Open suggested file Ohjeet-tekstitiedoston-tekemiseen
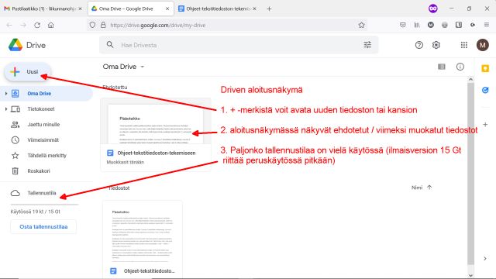The height and width of the screenshot is (279, 496). pos(156,135)
